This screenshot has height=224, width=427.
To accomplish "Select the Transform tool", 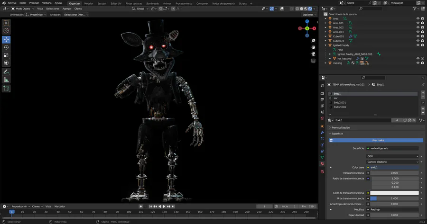I will (x=6, y=63).
